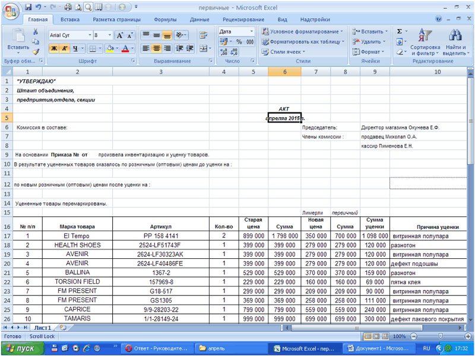Undo the last action in quick access toolbar
Viewport: 475px width, 356px height.
pyautogui.click(x=38, y=7)
